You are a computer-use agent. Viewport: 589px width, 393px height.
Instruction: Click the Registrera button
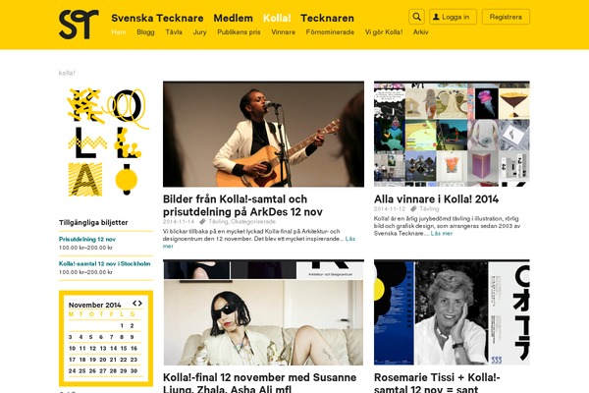(x=506, y=17)
